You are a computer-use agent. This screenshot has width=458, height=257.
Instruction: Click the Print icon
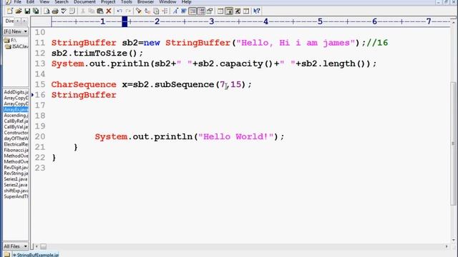[x=55, y=11]
